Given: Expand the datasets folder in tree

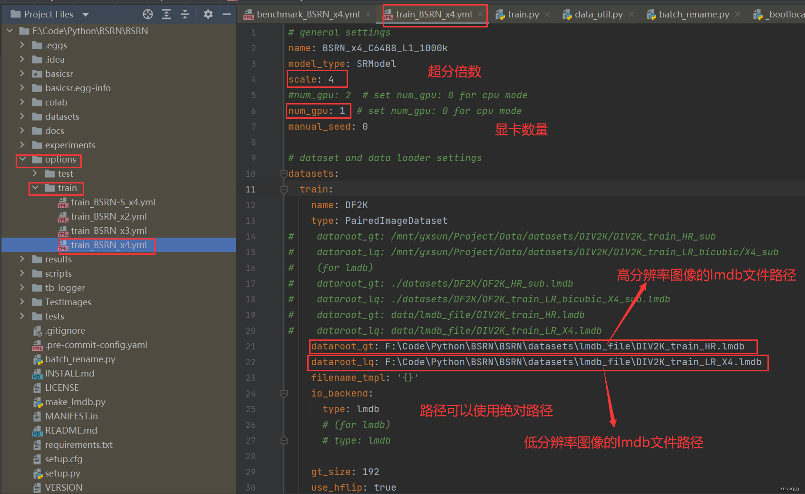Looking at the screenshot, I should click(x=22, y=116).
